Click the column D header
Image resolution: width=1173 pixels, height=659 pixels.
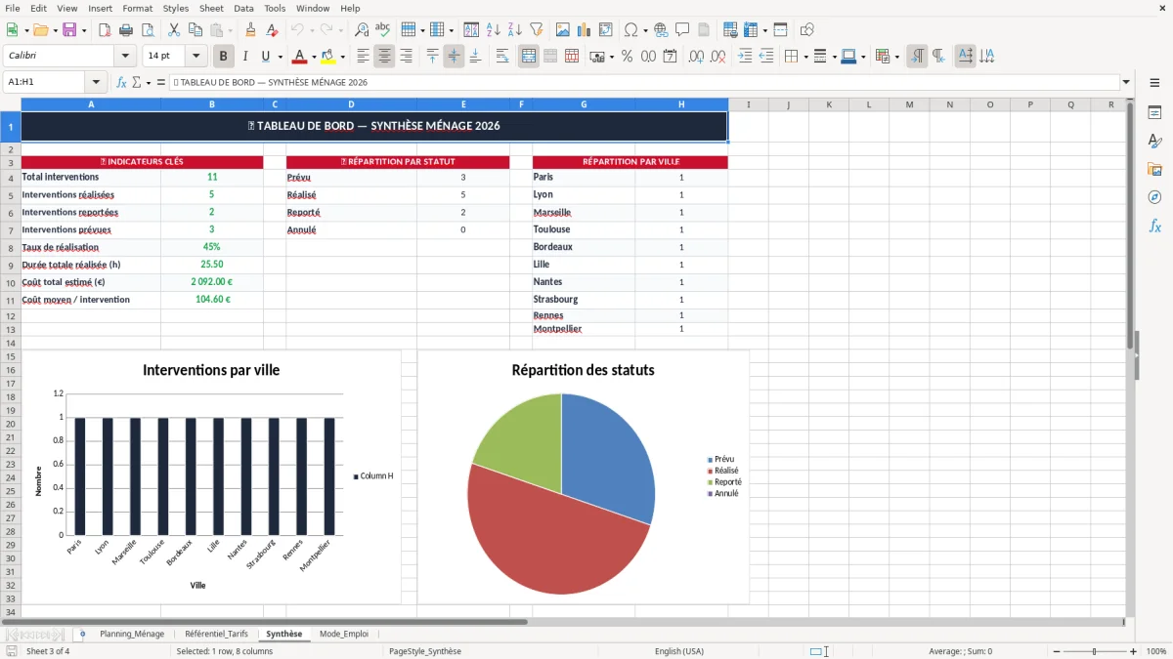tap(351, 104)
